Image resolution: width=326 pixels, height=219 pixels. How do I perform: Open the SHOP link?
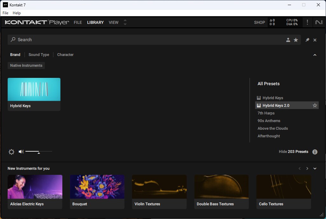259,22
